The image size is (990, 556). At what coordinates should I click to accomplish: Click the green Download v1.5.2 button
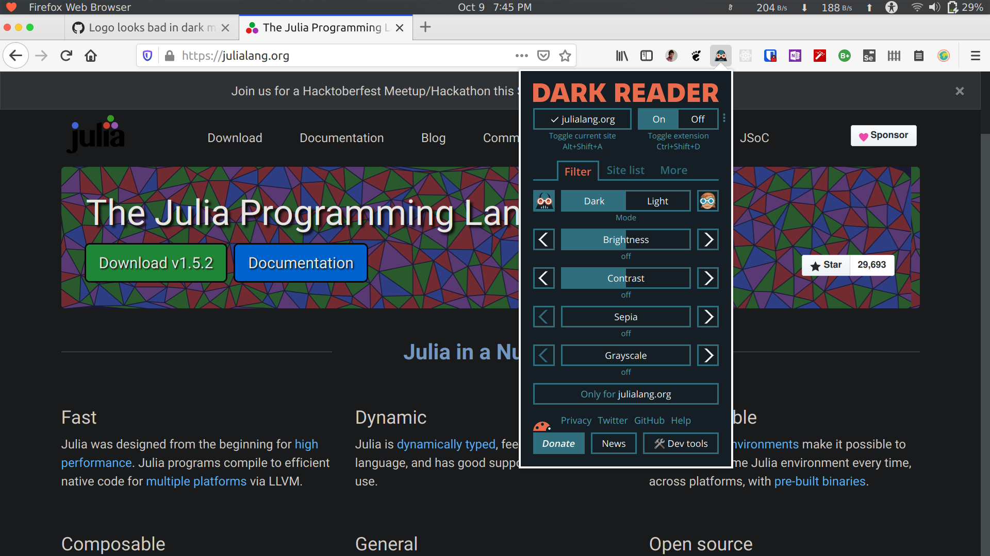(x=156, y=263)
